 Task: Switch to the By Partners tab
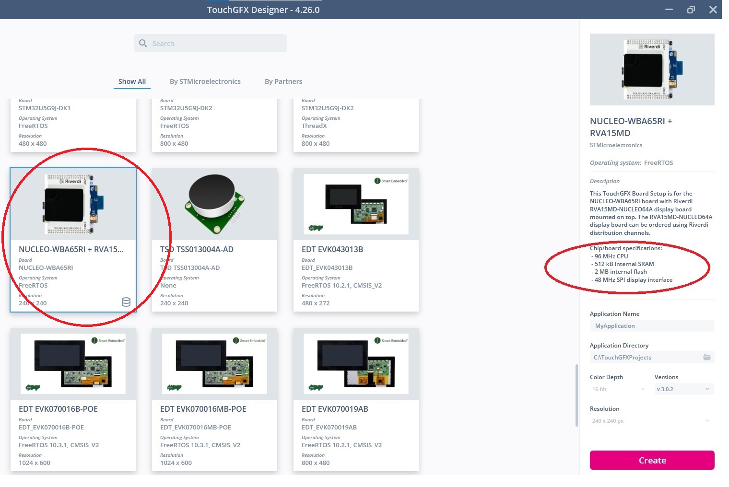[283, 81]
